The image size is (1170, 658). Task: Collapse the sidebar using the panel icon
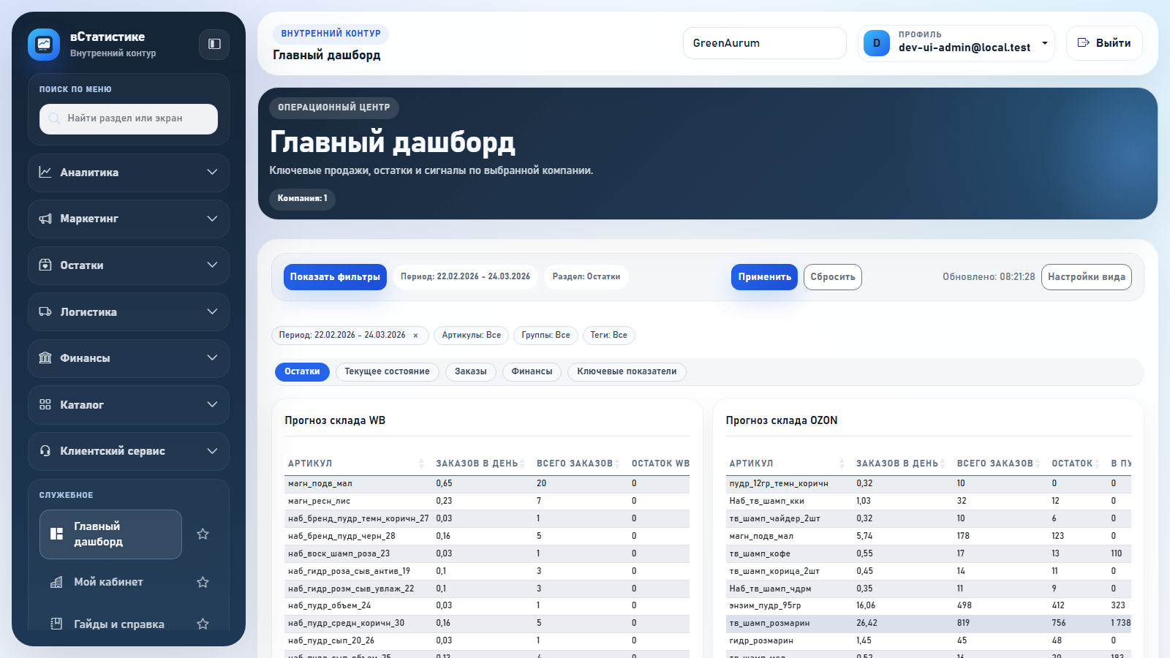pos(214,44)
